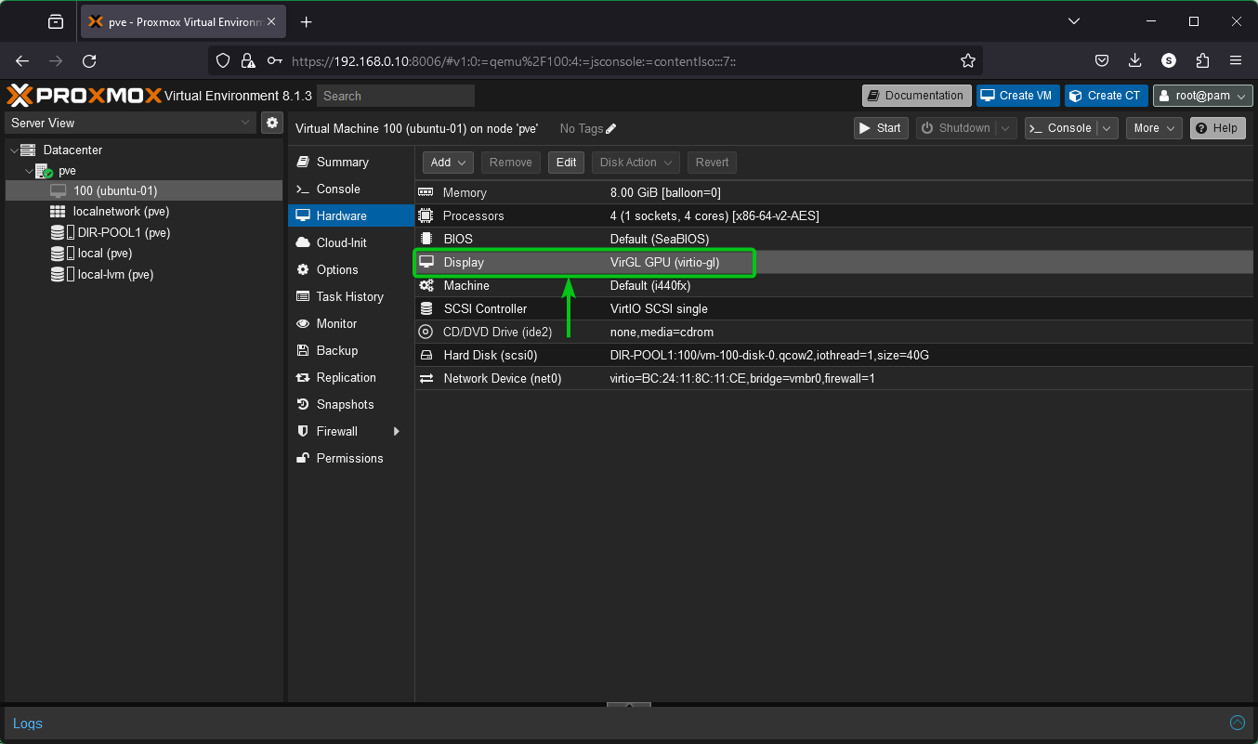This screenshot has width=1258, height=744.
Task: Select the Hard Disk (scsi0) row
Action: 833,355
